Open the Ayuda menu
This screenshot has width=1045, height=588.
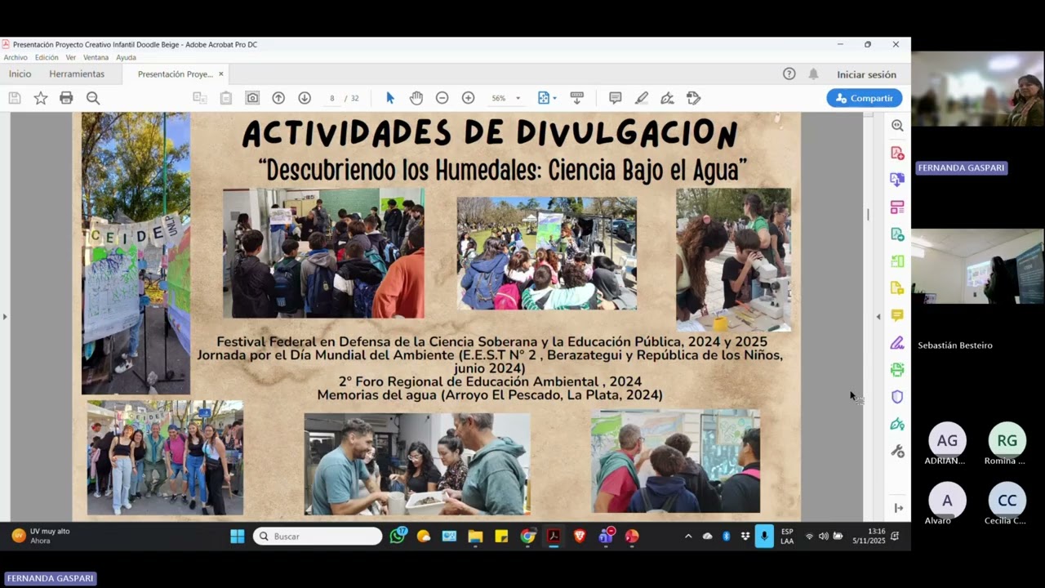[126, 57]
